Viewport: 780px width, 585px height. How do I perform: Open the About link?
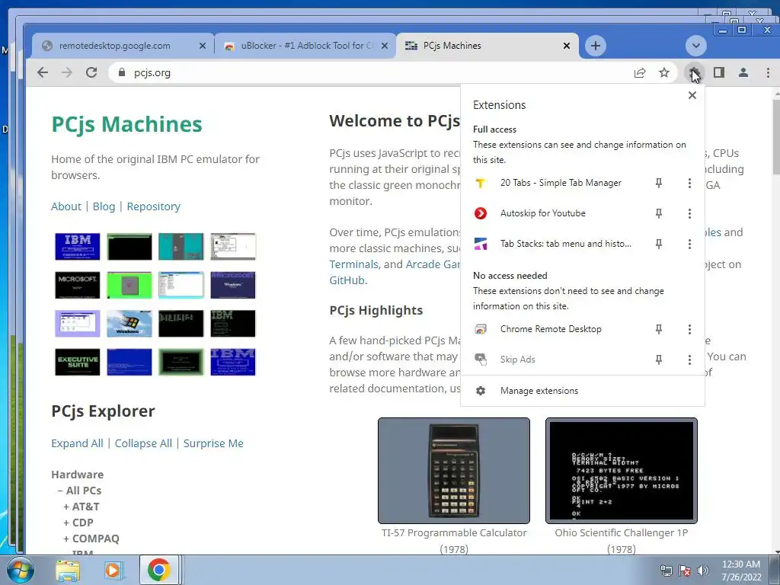(x=66, y=206)
